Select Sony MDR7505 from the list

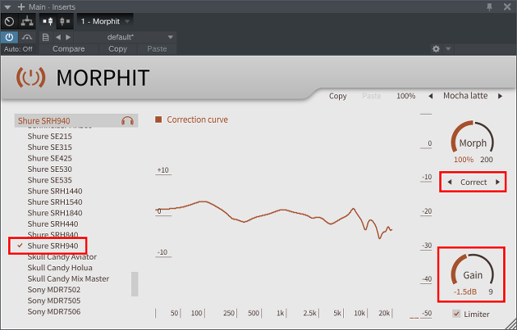coord(53,301)
